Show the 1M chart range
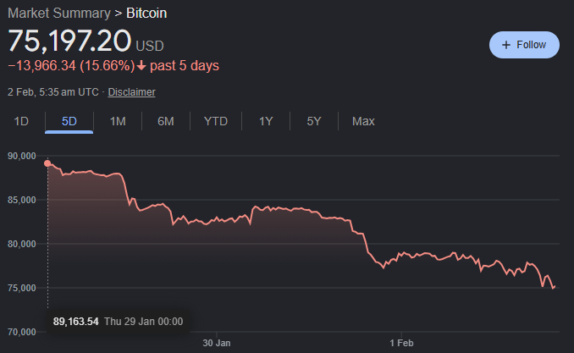Screen dimensions: 574x353 pyautogui.click(x=118, y=121)
